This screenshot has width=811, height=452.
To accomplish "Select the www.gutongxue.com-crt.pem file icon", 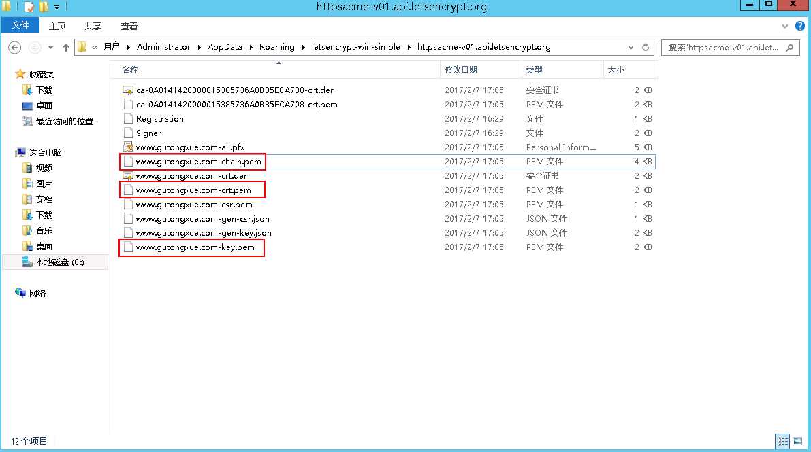I will pos(128,190).
